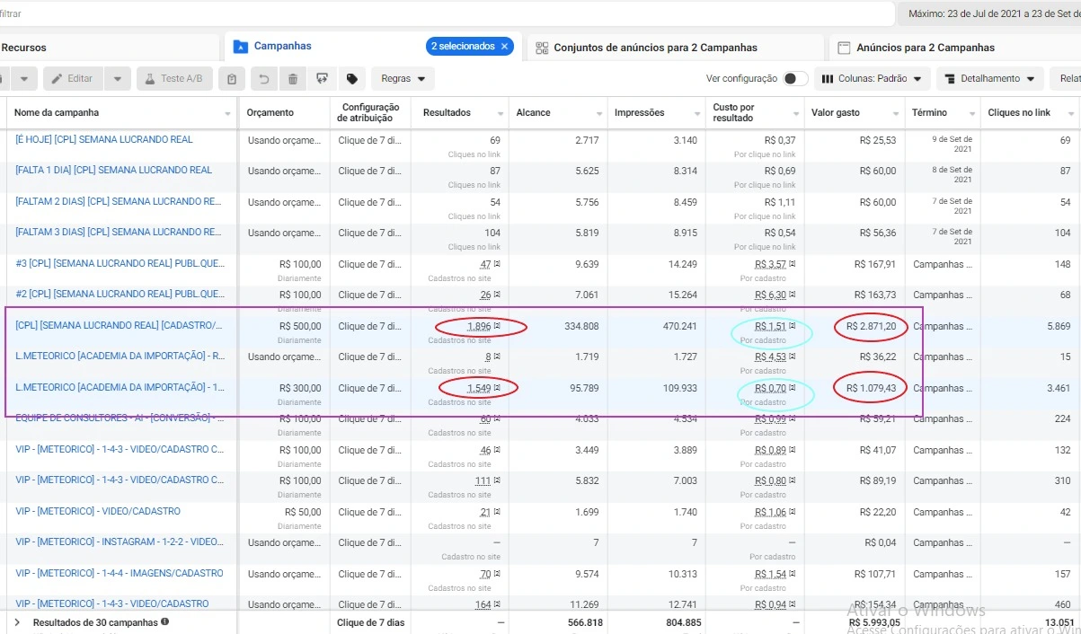Screen dimensions: 1081x634
Task: Open the Impressões column sort arrow
Action: coord(698,114)
